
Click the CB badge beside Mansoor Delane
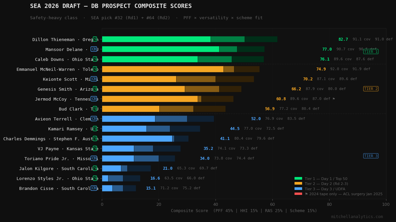(x=94, y=49)
